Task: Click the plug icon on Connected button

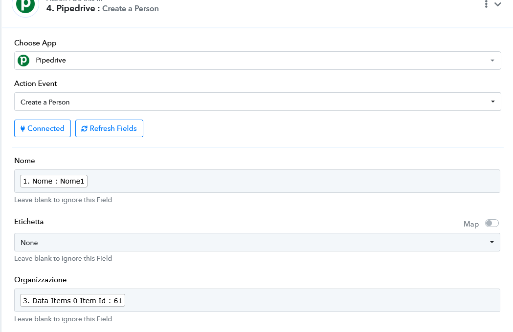Action: (22, 128)
